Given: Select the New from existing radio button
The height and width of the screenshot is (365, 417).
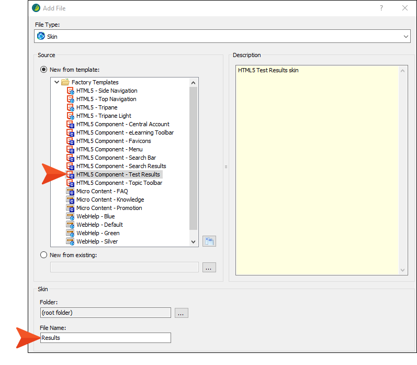Looking at the screenshot, I should 43,255.
